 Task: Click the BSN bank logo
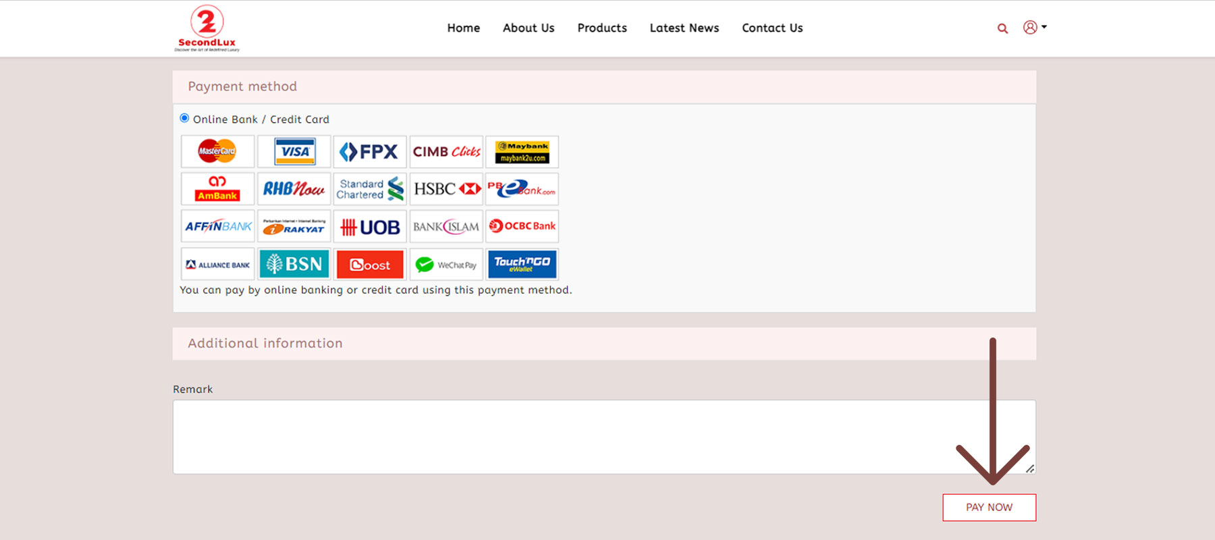(294, 264)
